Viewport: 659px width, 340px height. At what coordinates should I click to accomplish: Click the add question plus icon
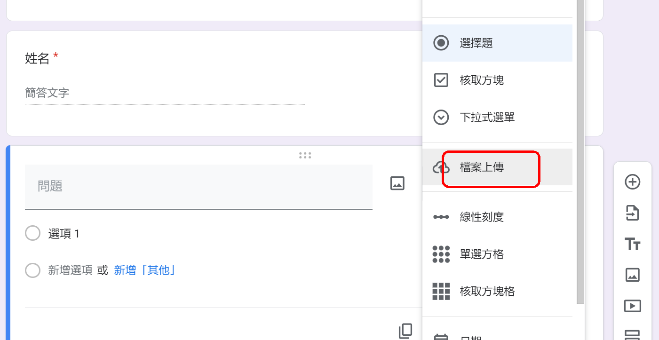point(632,182)
